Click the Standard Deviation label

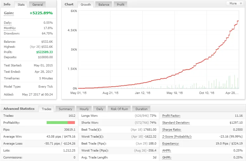176,123
